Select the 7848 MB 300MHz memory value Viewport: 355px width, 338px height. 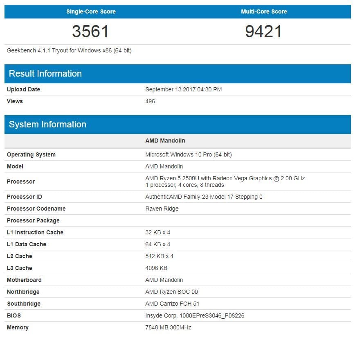click(168, 327)
